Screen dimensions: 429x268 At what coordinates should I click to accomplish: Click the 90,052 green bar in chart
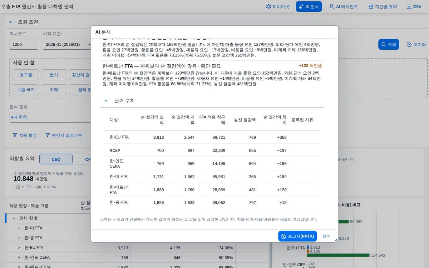pos(343,222)
